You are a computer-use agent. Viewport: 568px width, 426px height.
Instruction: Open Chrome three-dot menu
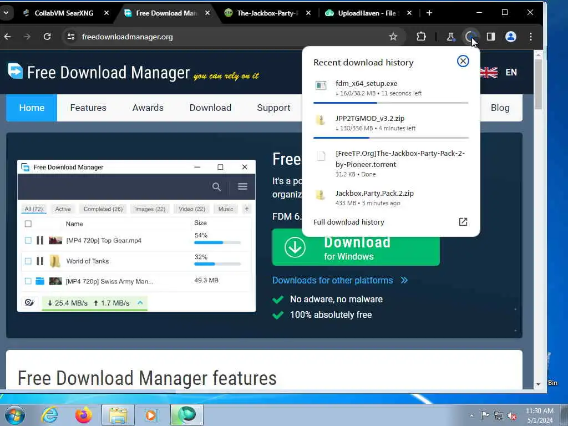click(531, 37)
